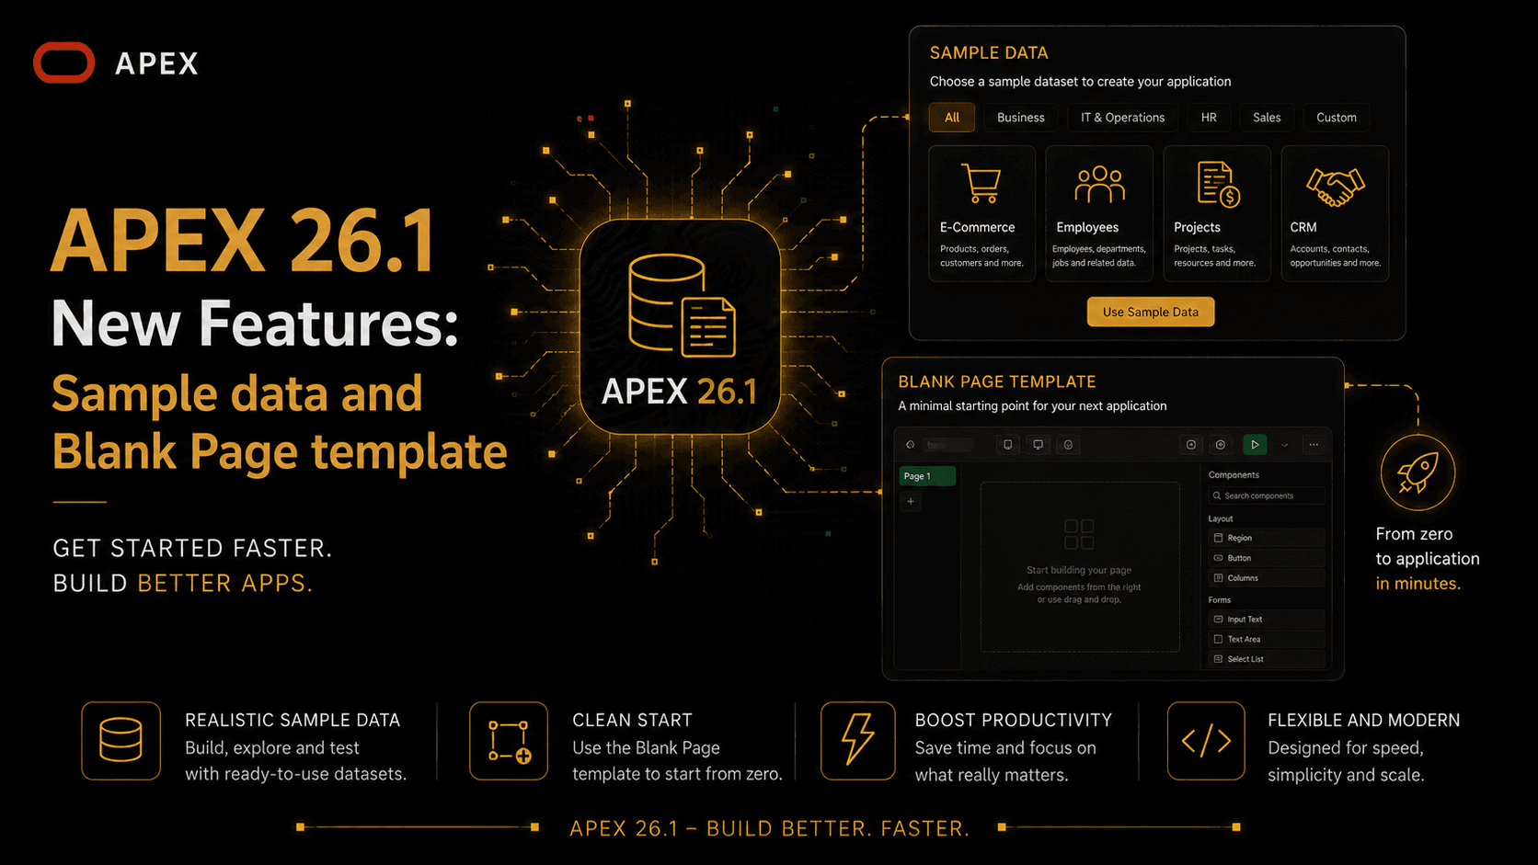Viewport: 1538px width, 865px height.
Task: Click the blurred field beside the home icon
Action: (948, 445)
